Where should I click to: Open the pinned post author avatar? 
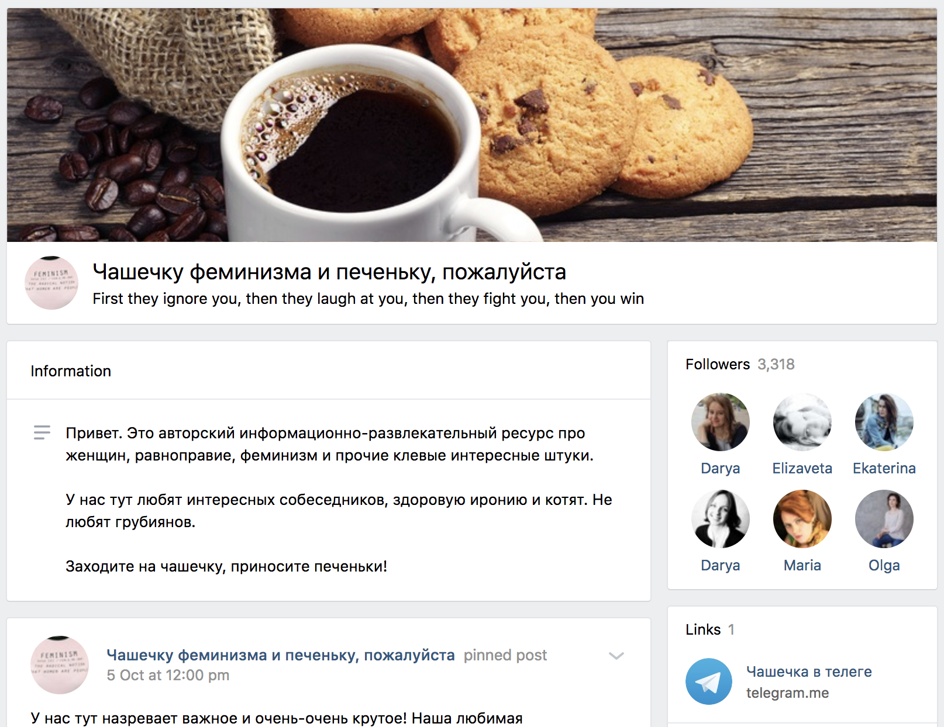[x=60, y=665]
